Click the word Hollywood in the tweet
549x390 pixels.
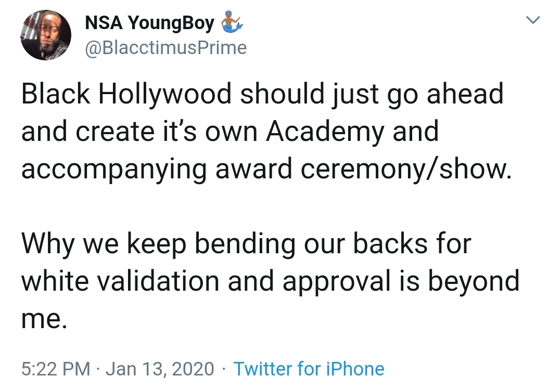(x=164, y=95)
